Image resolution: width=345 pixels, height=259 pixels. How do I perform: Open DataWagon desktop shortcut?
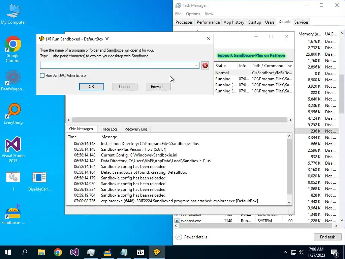(13, 81)
